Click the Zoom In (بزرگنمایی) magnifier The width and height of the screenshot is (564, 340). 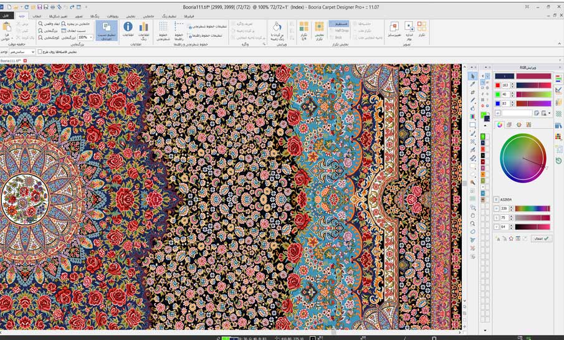coord(48,31)
